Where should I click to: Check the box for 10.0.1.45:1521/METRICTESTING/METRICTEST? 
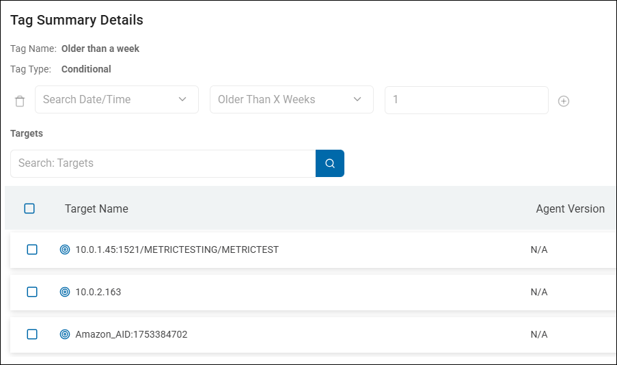[32, 249]
